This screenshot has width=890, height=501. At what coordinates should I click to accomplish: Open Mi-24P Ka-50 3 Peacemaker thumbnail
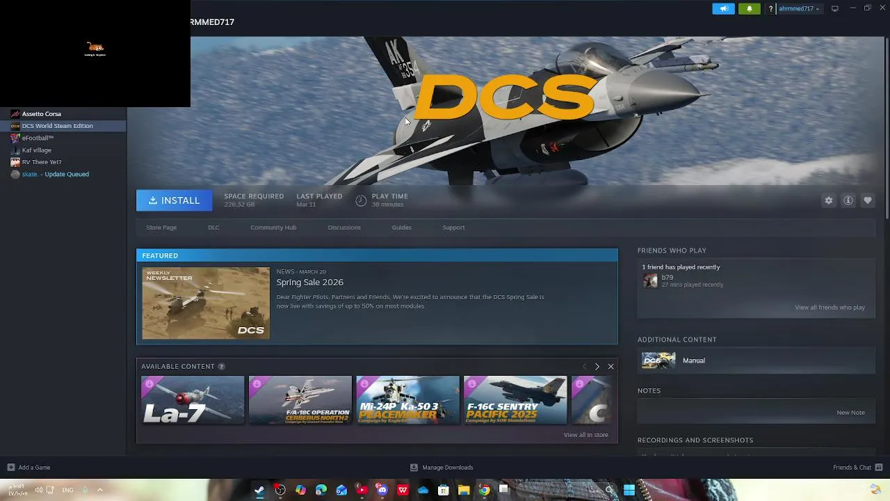(x=408, y=400)
